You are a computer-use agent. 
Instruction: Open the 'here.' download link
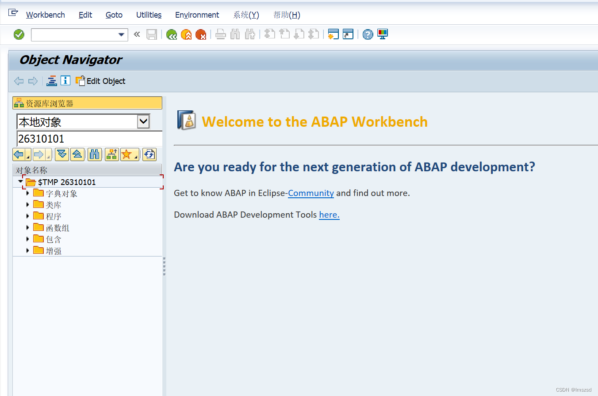(329, 215)
